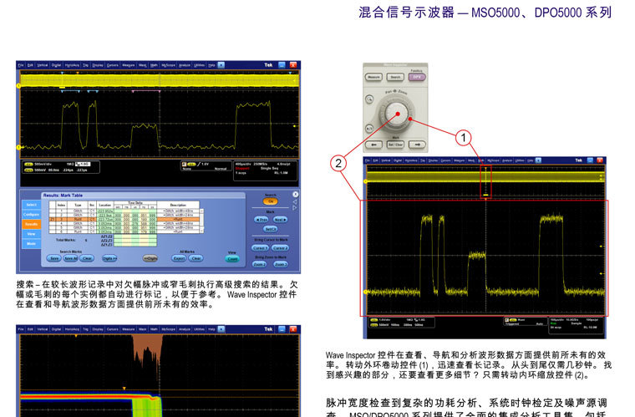Click Clear under Search Marks
This screenshot has height=417, width=635.
click(x=87, y=258)
